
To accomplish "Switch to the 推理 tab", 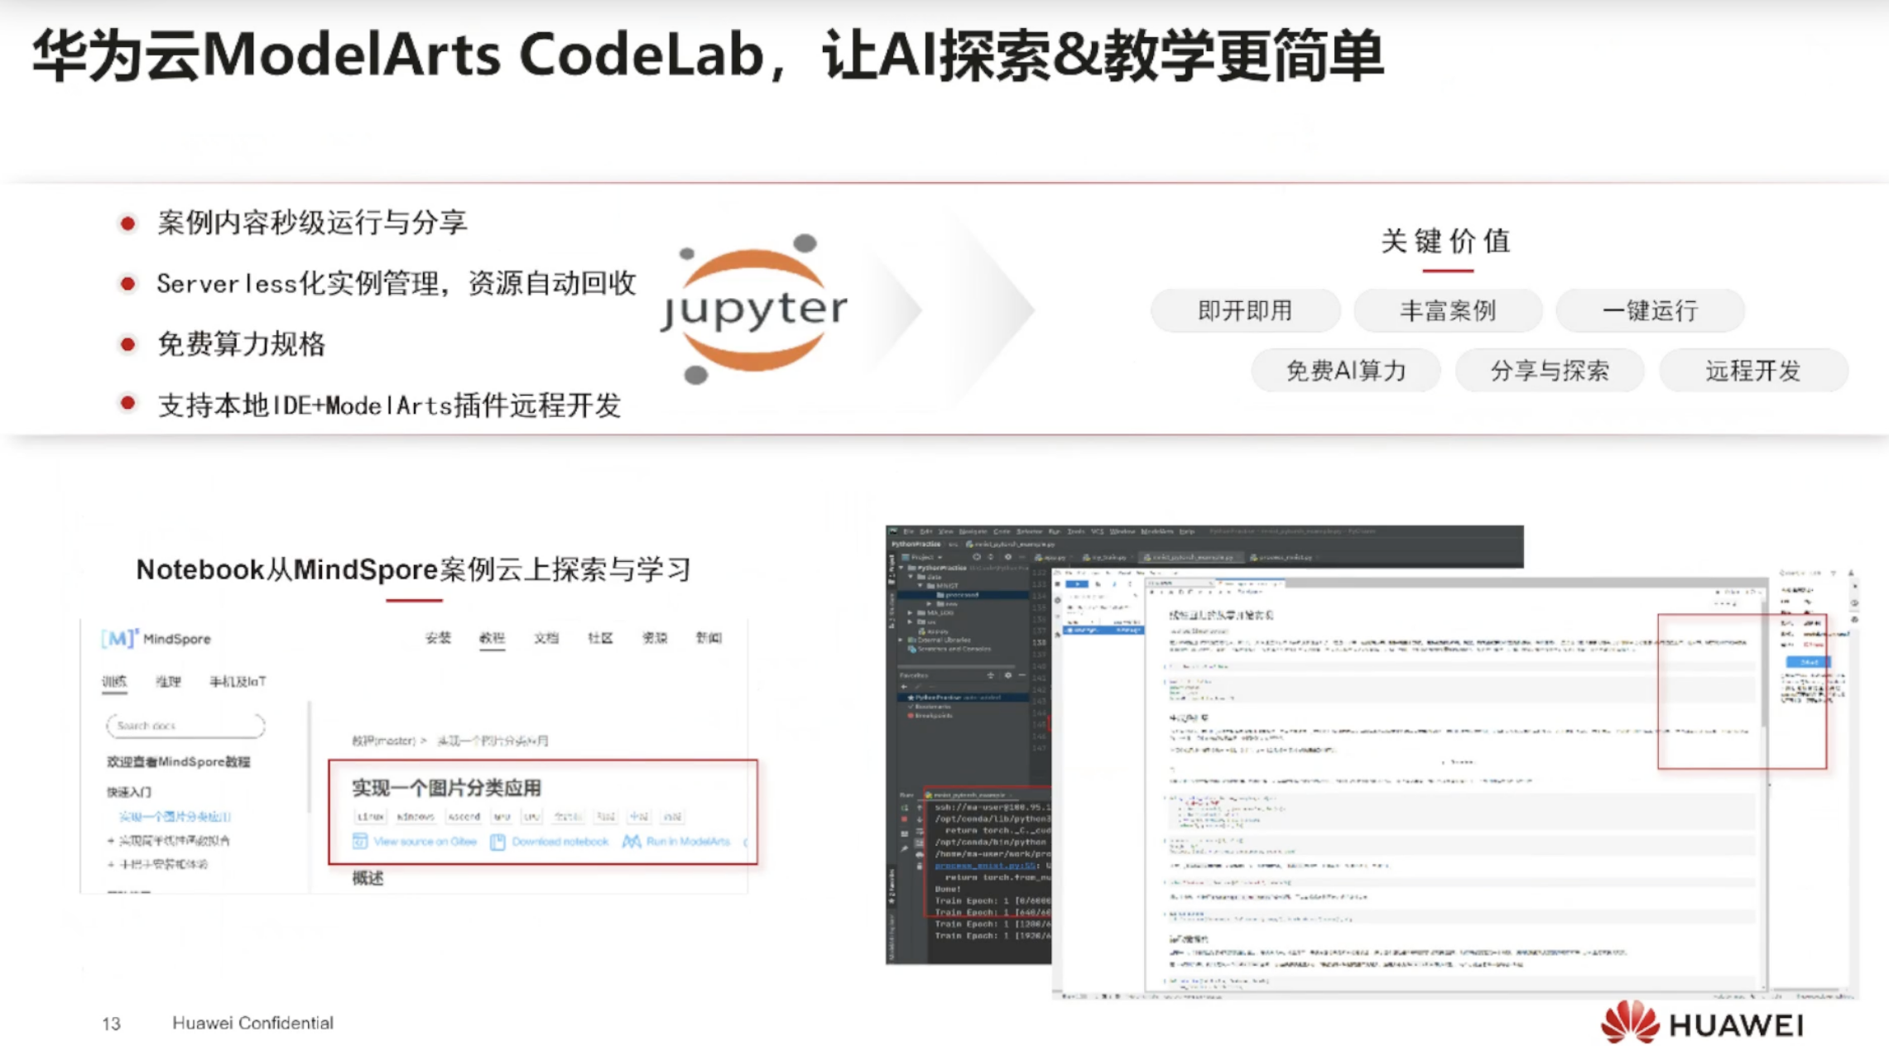I will [x=168, y=681].
